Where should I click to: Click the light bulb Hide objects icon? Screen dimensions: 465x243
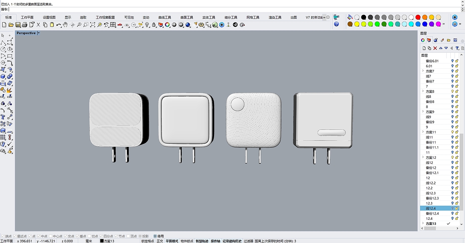pyautogui.click(x=147, y=25)
